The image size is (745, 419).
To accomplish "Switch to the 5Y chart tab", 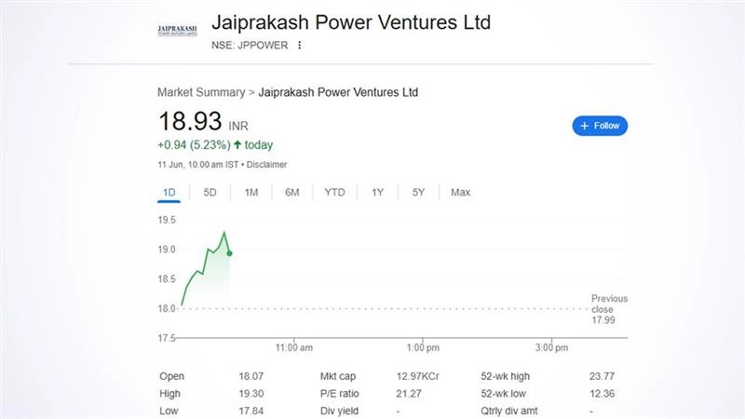I will pyautogui.click(x=418, y=193).
